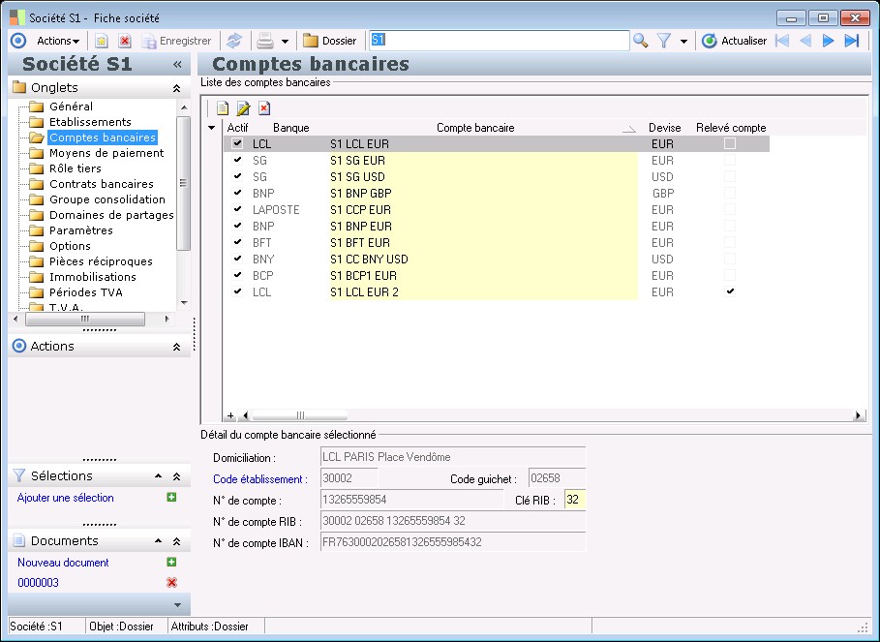
Task: Open the Moyens de paiement tab
Action: coord(106,153)
